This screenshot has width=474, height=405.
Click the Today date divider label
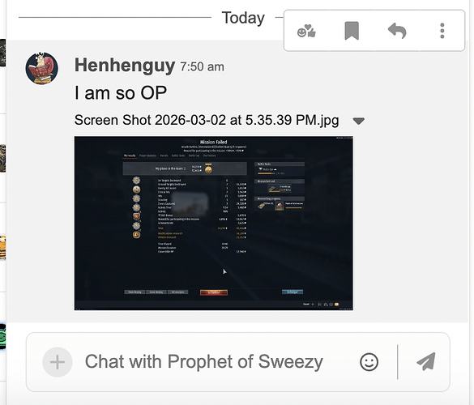[243, 18]
